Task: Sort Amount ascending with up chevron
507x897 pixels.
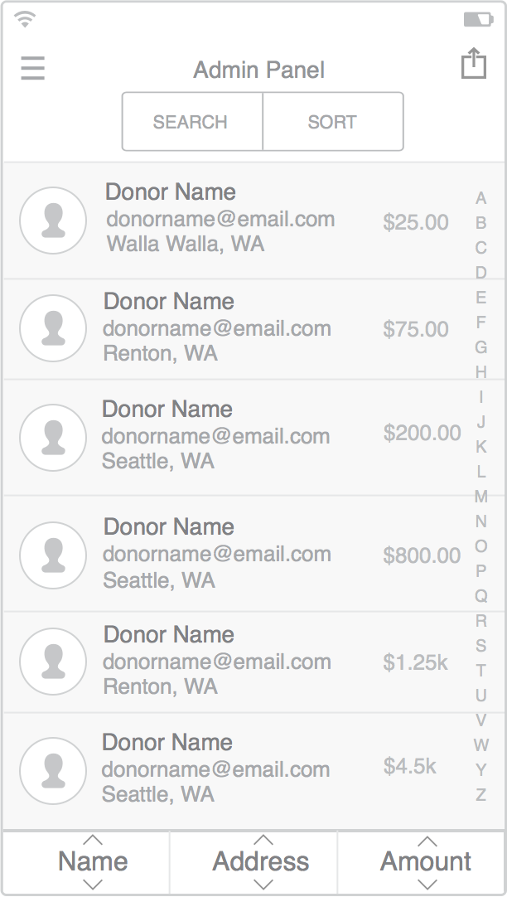Action: click(427, 841)
